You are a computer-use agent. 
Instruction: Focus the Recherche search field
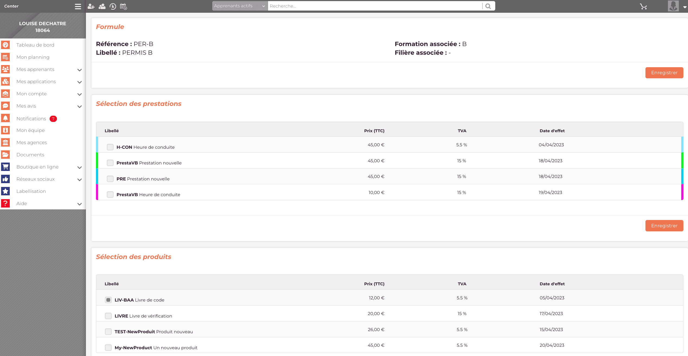pos(374,6)
